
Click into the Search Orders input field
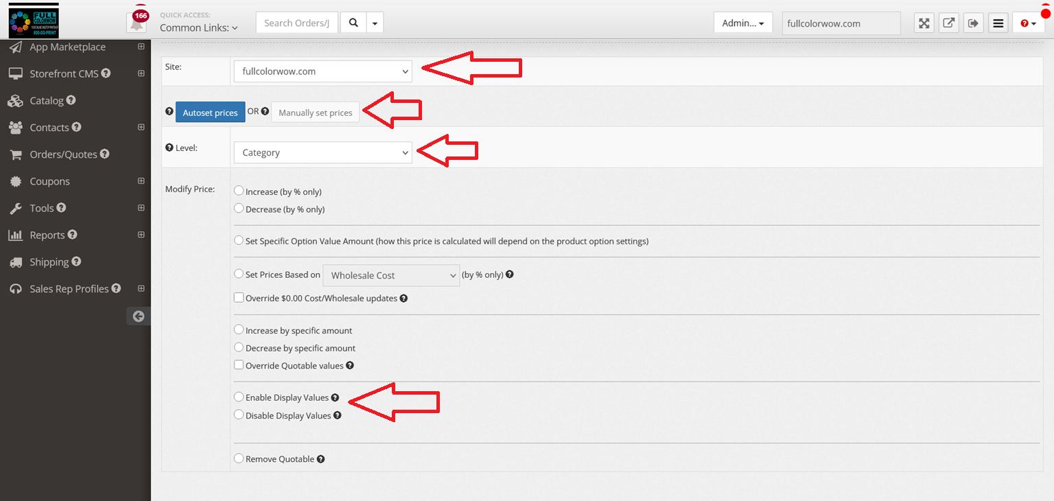coord(297,23)
